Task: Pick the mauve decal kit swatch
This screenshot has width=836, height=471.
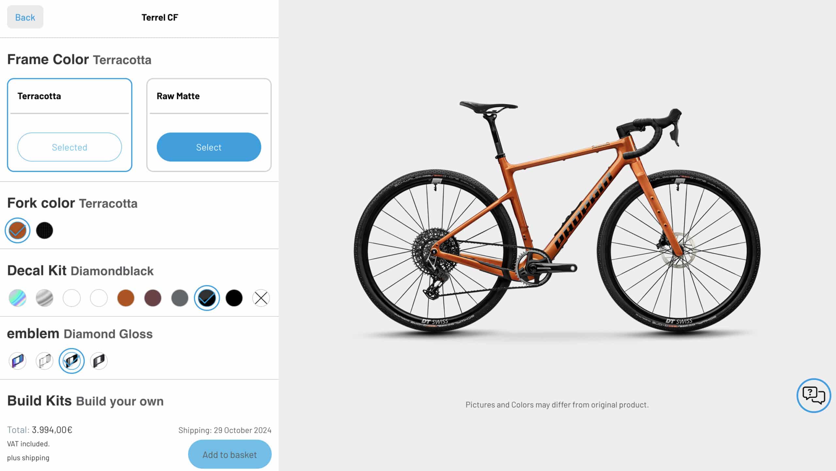Action: pos(153,298)
